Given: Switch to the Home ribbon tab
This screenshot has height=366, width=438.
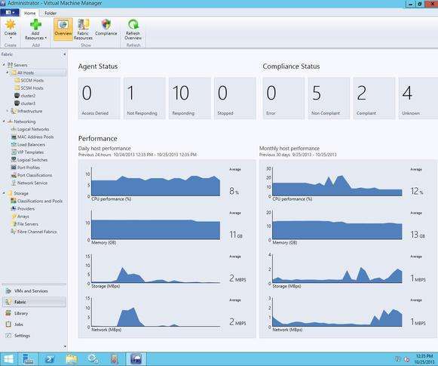Looking at the screenshot, I should (29, 13).
